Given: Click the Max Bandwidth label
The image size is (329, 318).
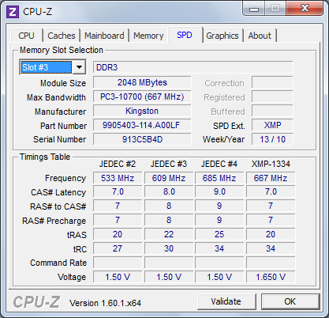Looking at the screenshot, I should pyautogui.click(x=56, y=97).
